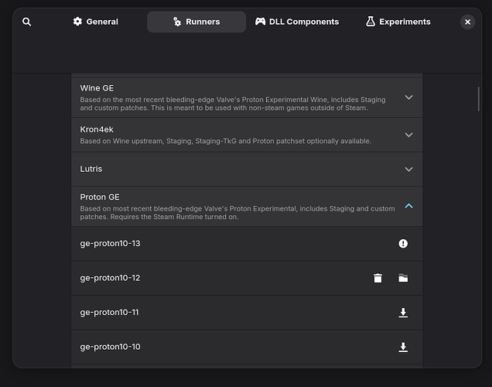Collapse the Proton GE runner group
This screenshot has width=492, height=387.
[x=408, y=206]
